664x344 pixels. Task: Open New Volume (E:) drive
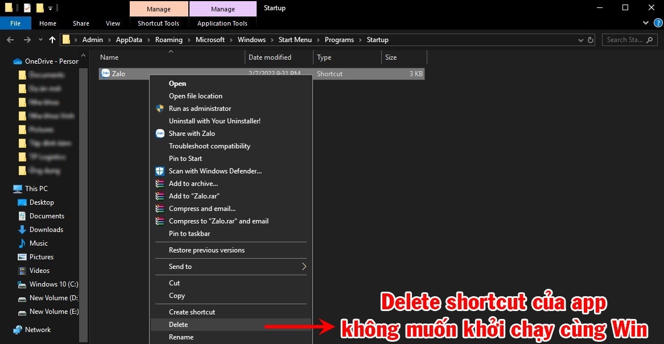47,312
